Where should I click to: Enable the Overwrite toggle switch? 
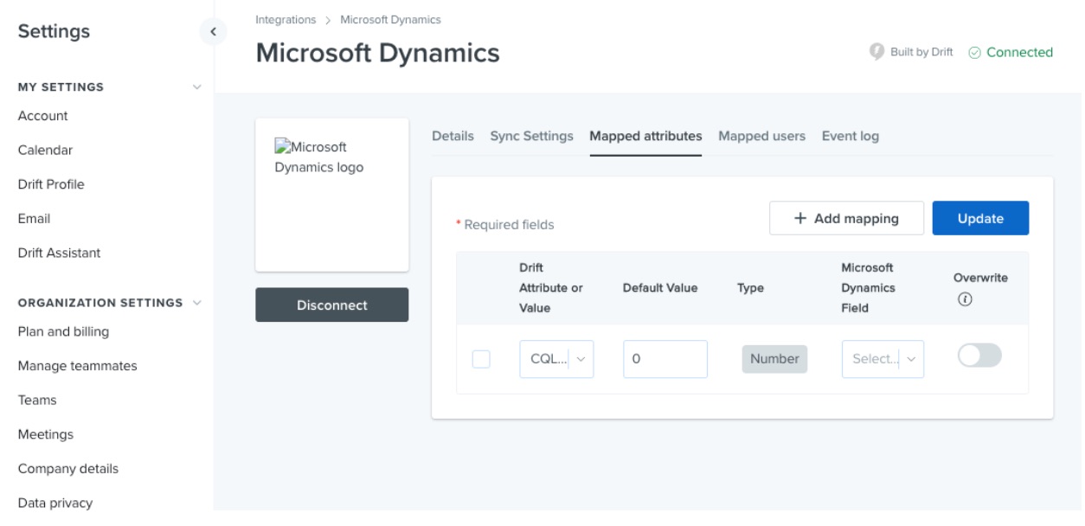pyautogui.click(x=979, y=356)
